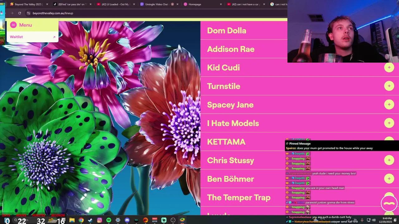Click the Waitlist external arrow icon
This screenshot has height=224, width=399.
click(x=54, y=37)
